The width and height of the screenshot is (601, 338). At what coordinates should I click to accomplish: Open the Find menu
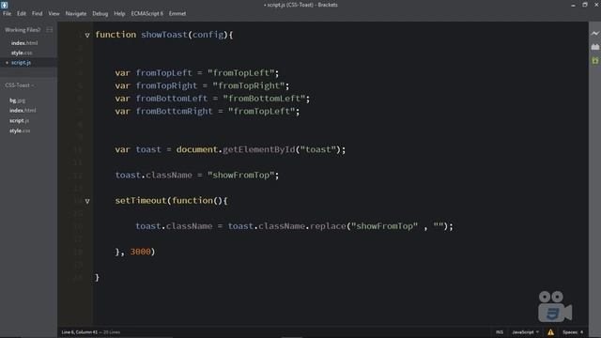(38, 13)
